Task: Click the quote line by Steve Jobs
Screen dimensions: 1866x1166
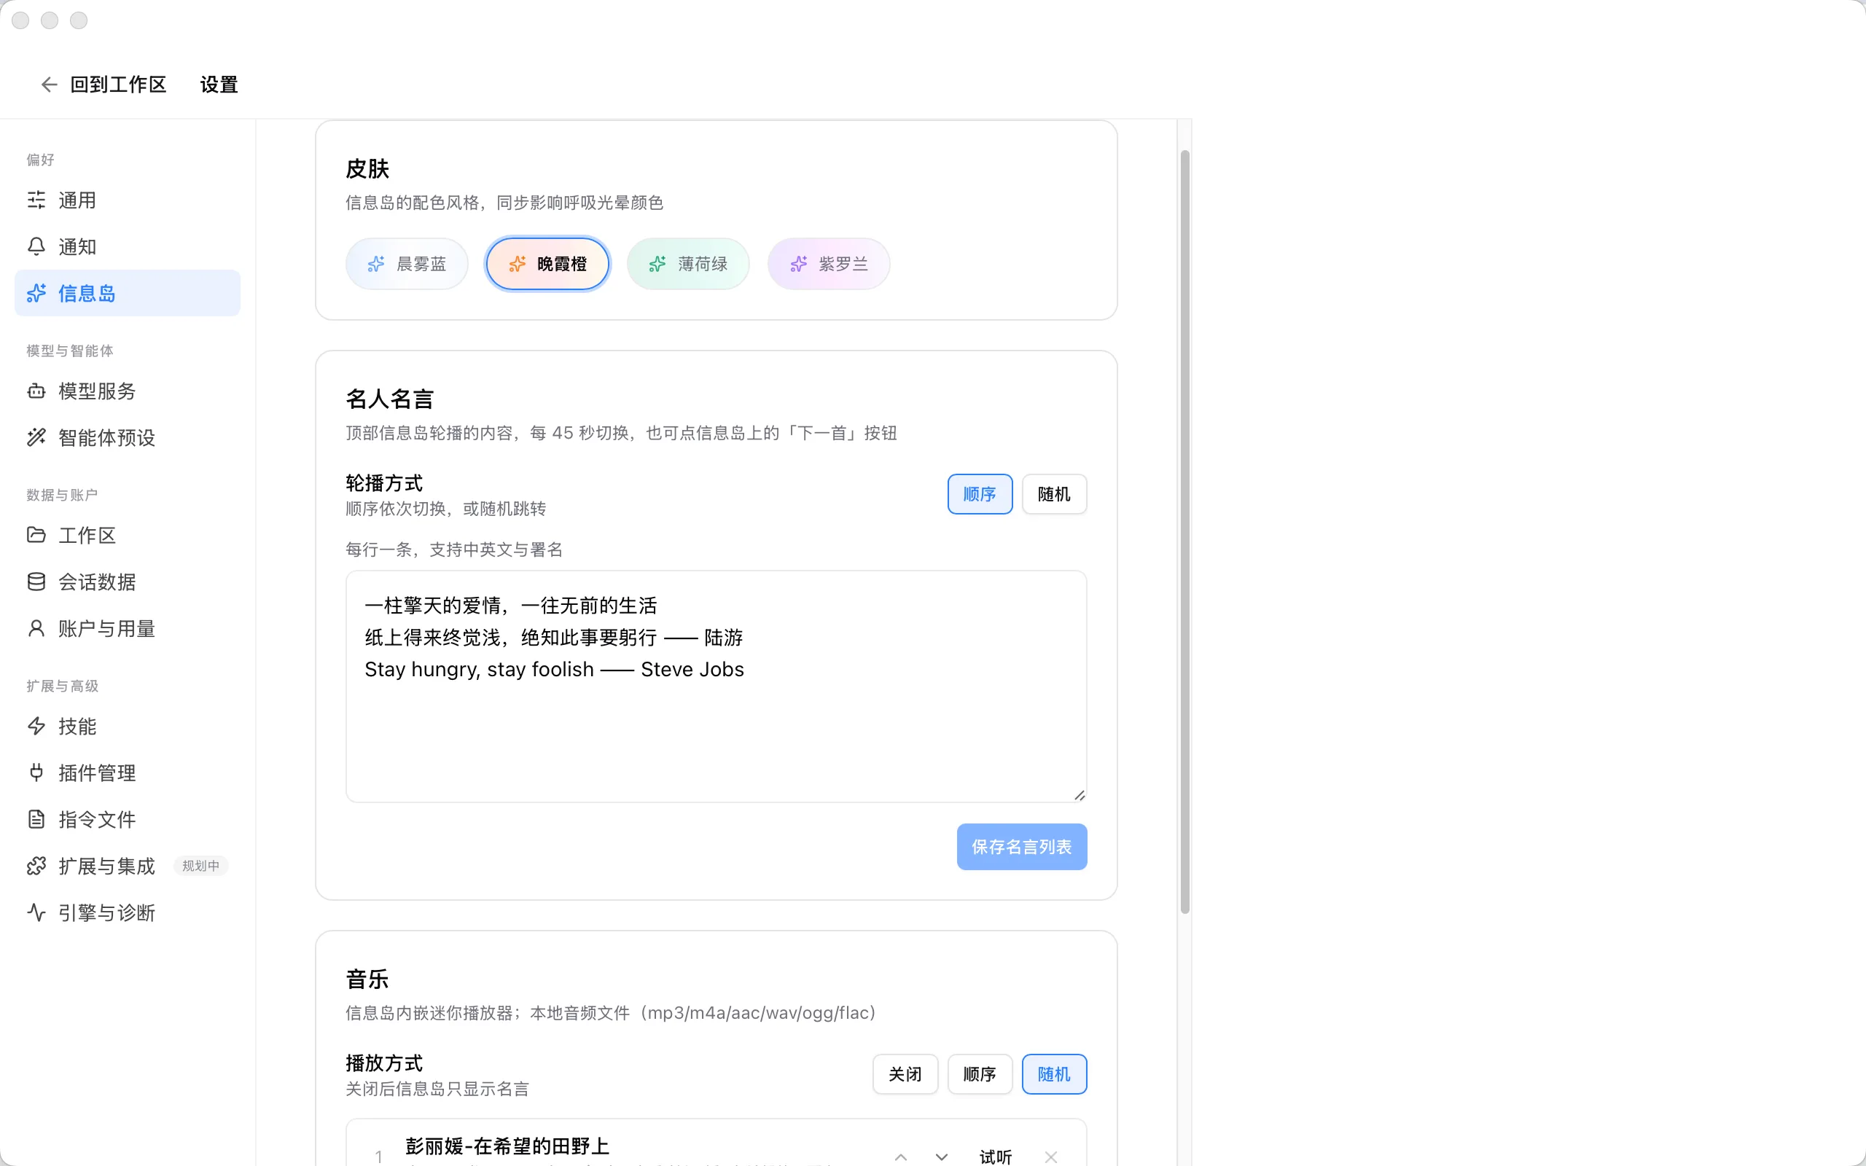Action: 555,670
